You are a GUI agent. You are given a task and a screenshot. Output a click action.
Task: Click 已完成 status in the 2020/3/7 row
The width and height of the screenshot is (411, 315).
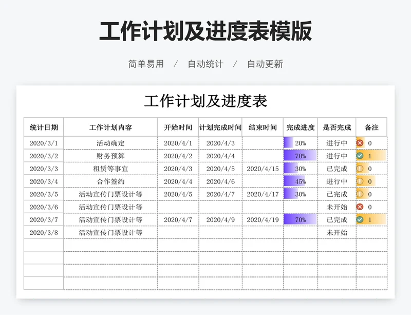[337, 219]
